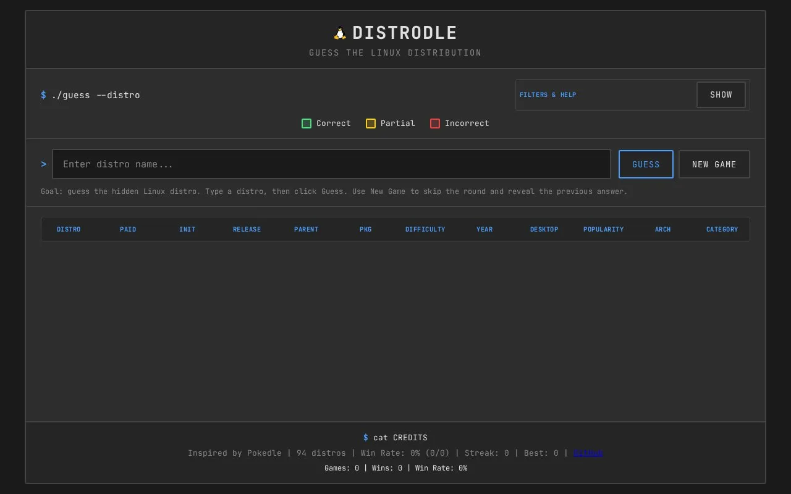Click the 'FILTERS & HELP' label
This screenshot has width=791, height=494.
[548, 95]
